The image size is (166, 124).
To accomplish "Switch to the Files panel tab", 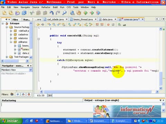I will pos(15,20).
